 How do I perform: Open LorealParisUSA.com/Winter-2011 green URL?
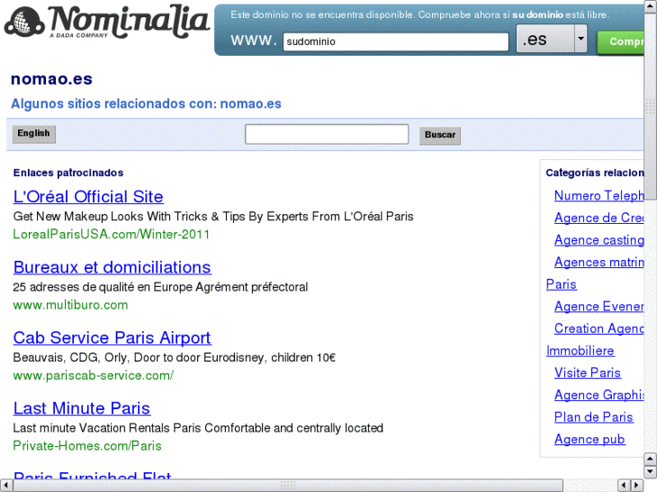coord(111,234)
